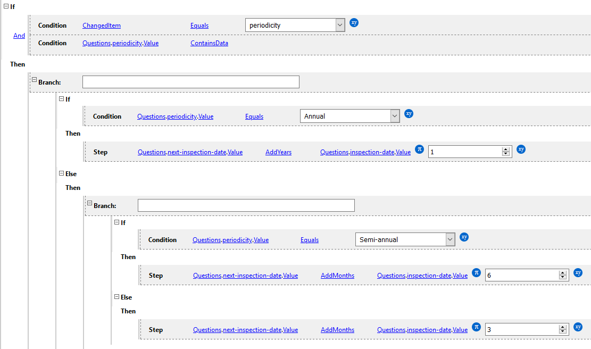Image resolution: width=591 pixels, height=349 pixels.
Task: Click the And operator link
Action: (19, 36)
